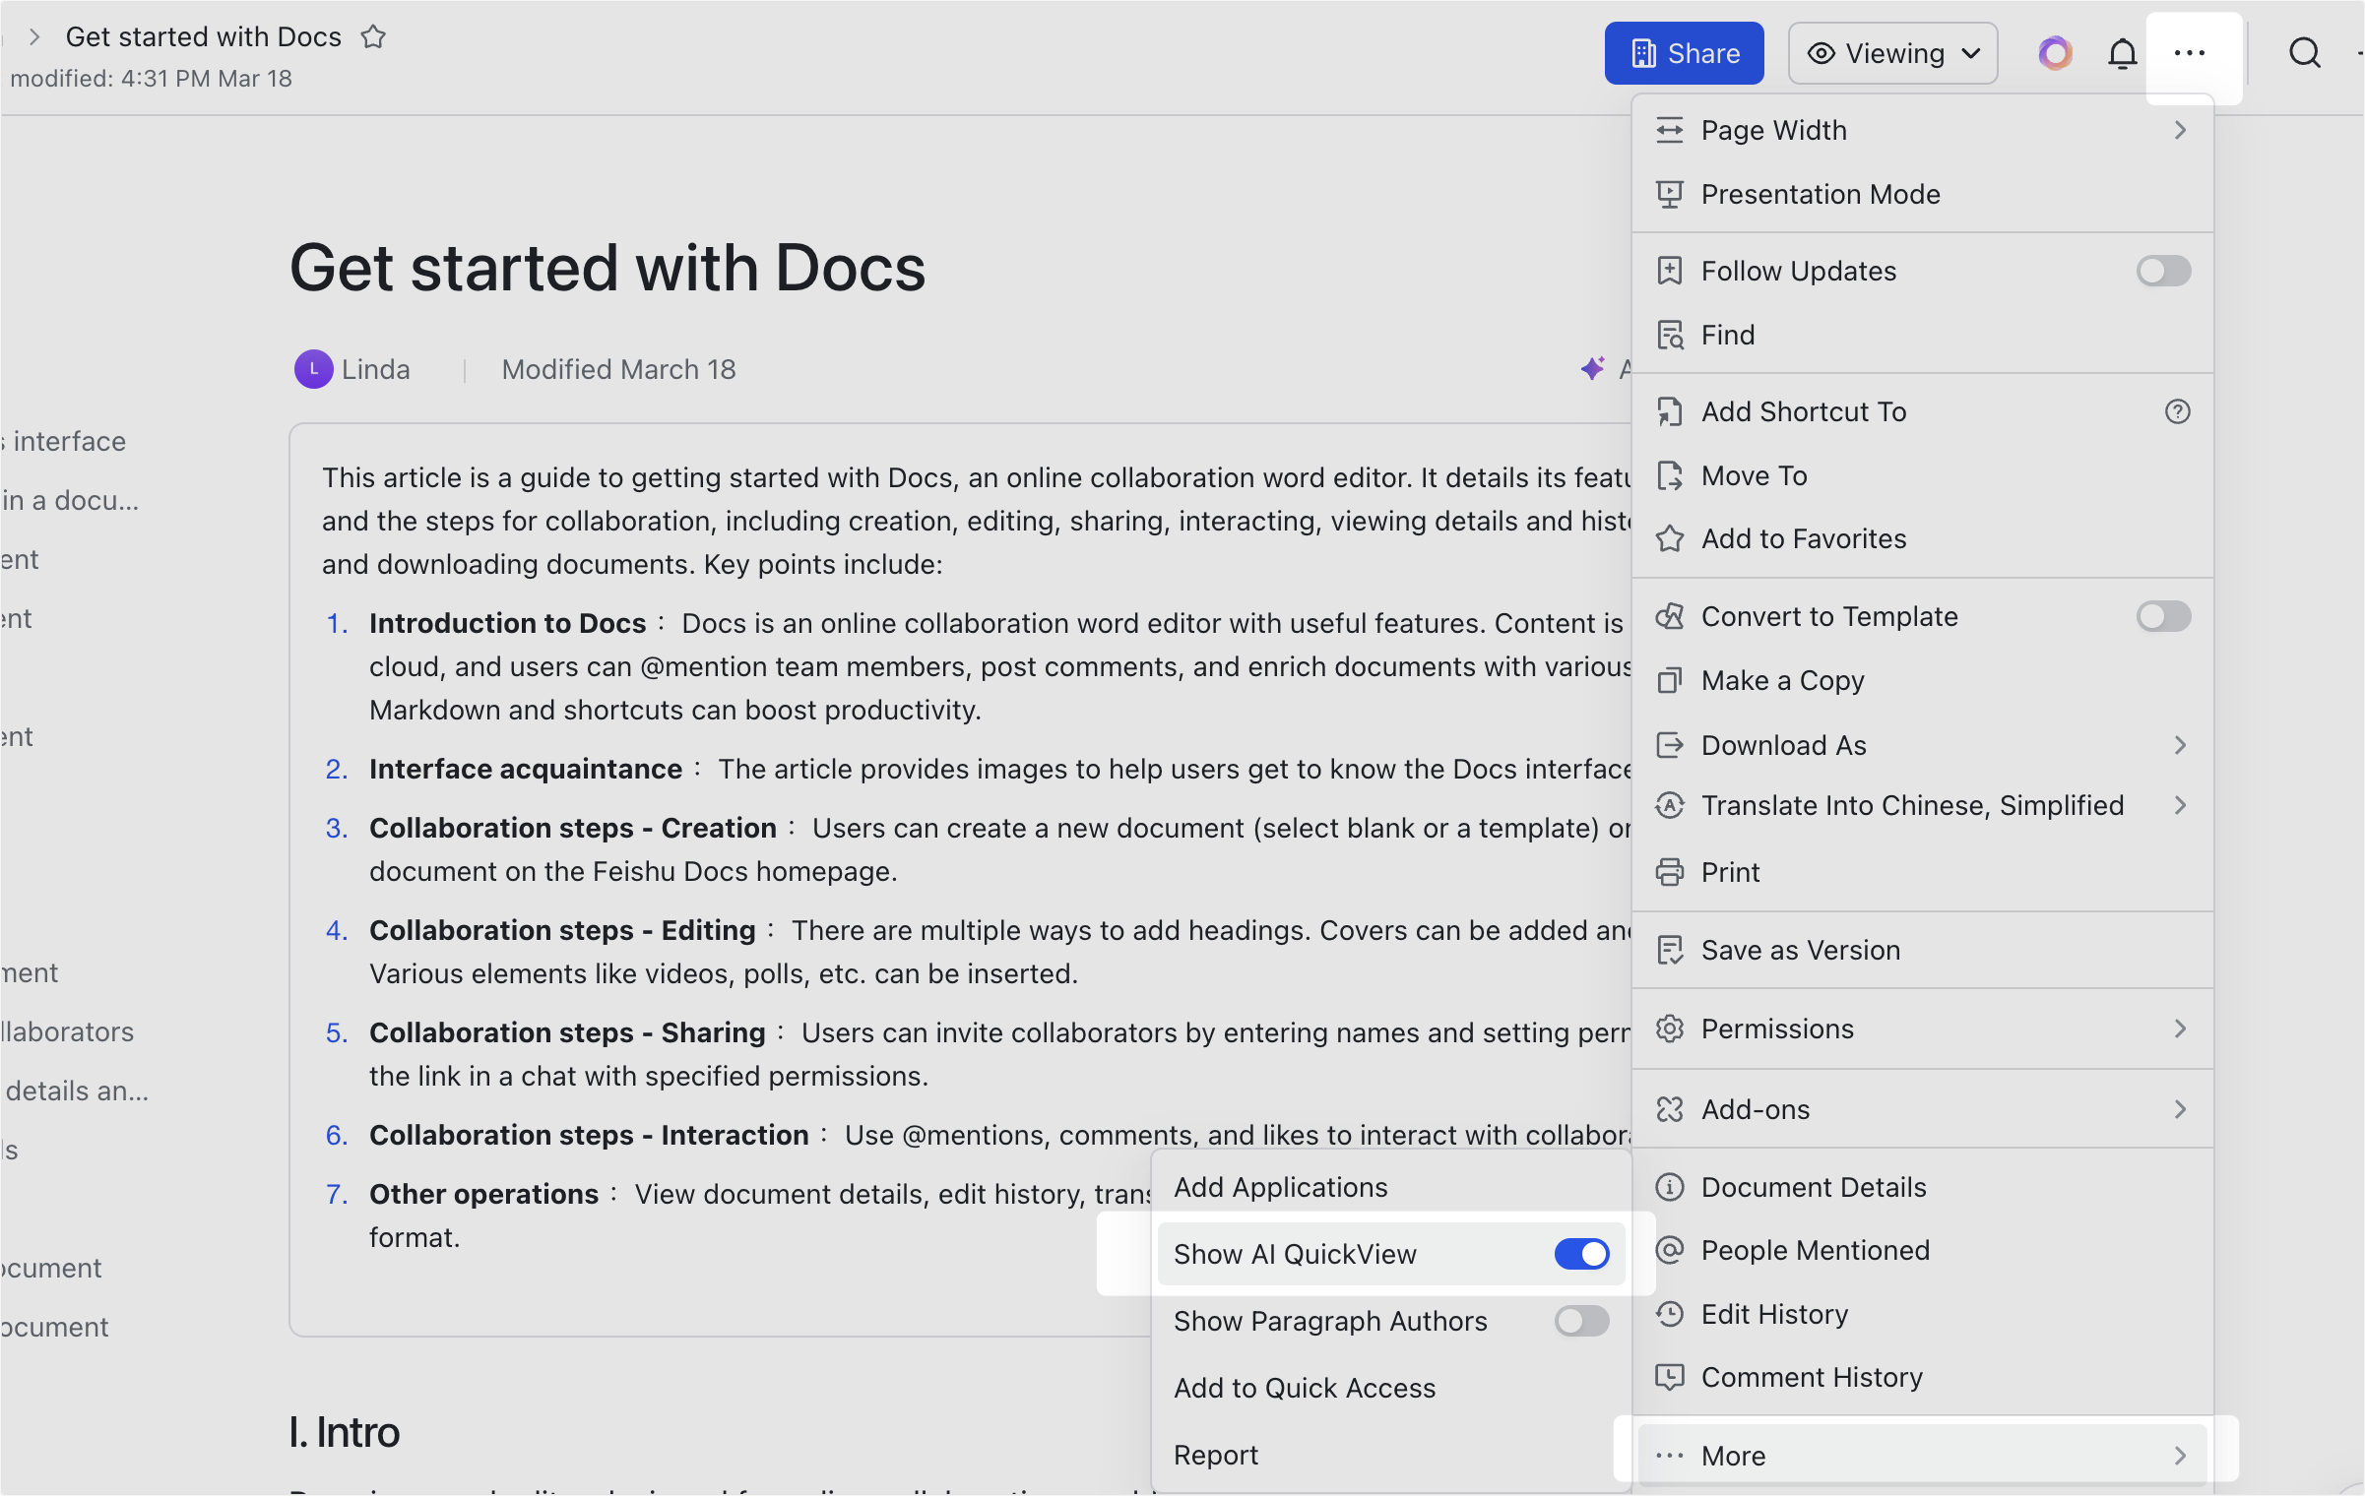Expand Translate Into Chinese, Simplified submenu

click(1922, 806)
